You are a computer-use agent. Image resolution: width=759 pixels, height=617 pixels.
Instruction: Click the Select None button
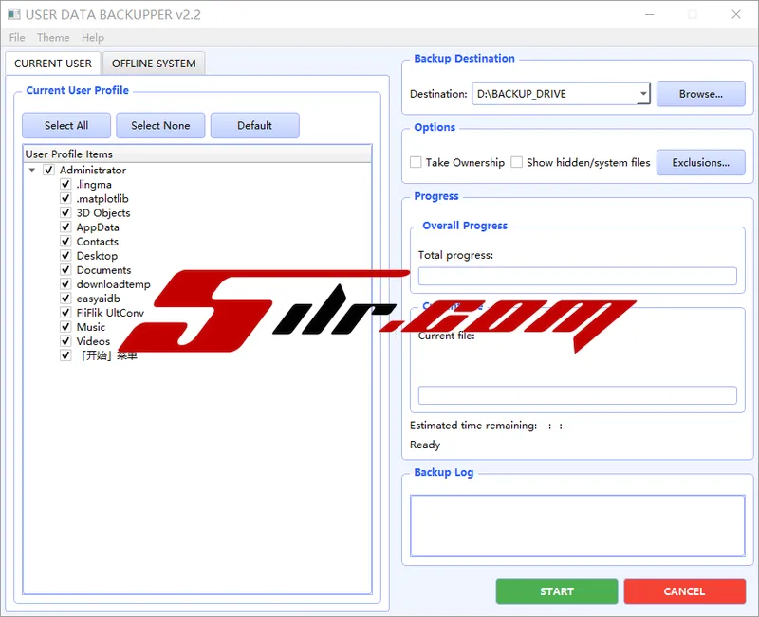click(x=160, y=126)
